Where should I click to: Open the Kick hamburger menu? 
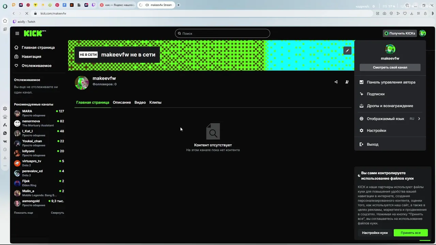[x=17, y=33]
